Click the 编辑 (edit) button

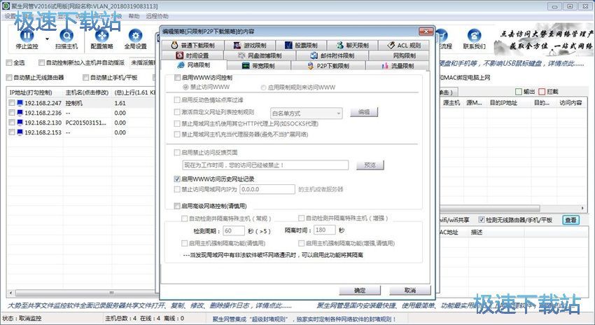[364, 112]
